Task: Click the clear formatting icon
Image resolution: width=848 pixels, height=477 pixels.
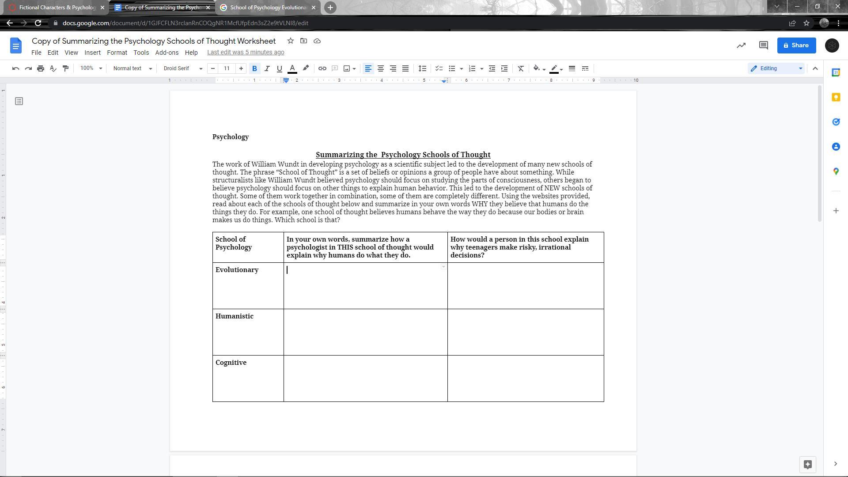Action: click(521, 68)
